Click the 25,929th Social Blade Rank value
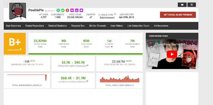The height and width of the screenshot is (105, 213). [x=40, y=41]
